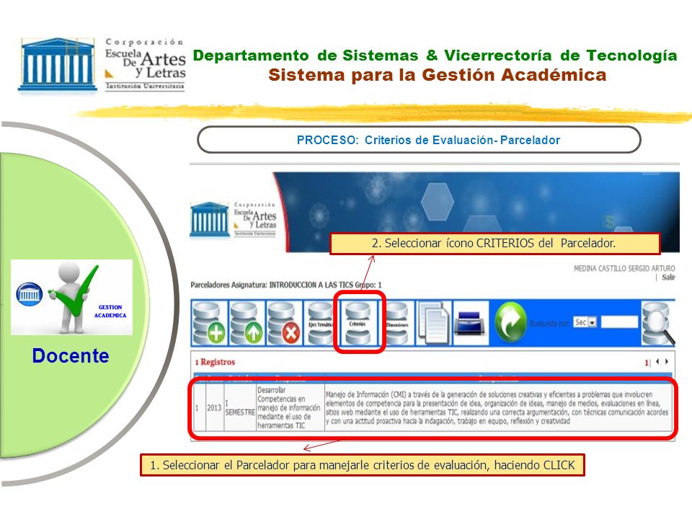Screen dimensions: 692x519
Task: Select the 'Desarrollar Competencias en manejo' purpose cell
Action: [290, 408]
